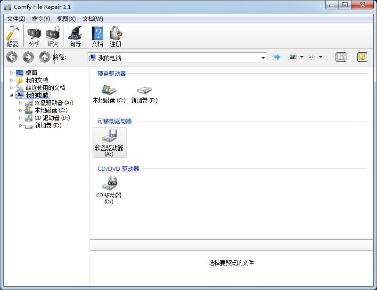Toggle the folders panel button
Viewport: 377px width, 290px height.
tap(361, 57)
